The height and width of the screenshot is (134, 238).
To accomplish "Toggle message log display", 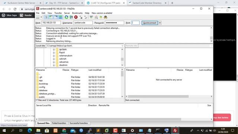I will pos(46,17).
